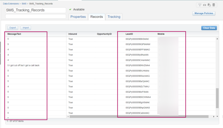The width and height of the screenshot is (223, 128).
Task: Click the vertical scrollbar thumb
Action: [217, 98]
